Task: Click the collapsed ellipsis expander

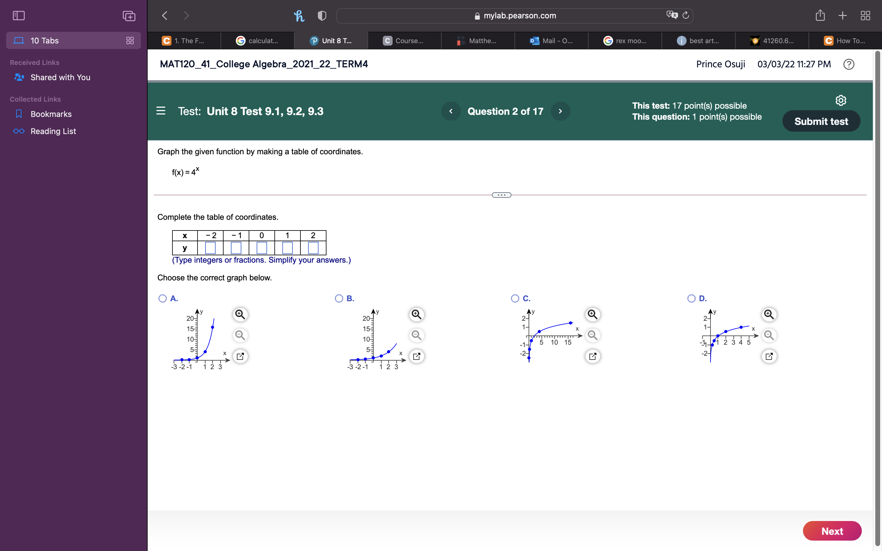Action: coord(501,194)
